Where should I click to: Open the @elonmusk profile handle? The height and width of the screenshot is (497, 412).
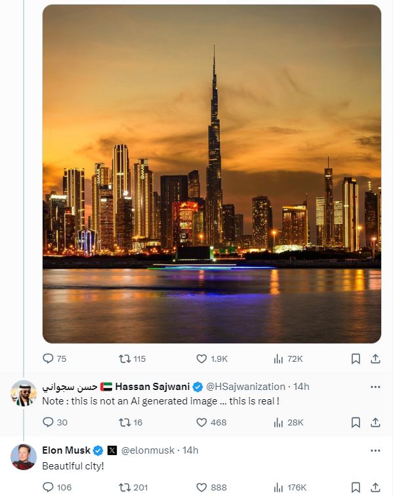click(148, 450)
